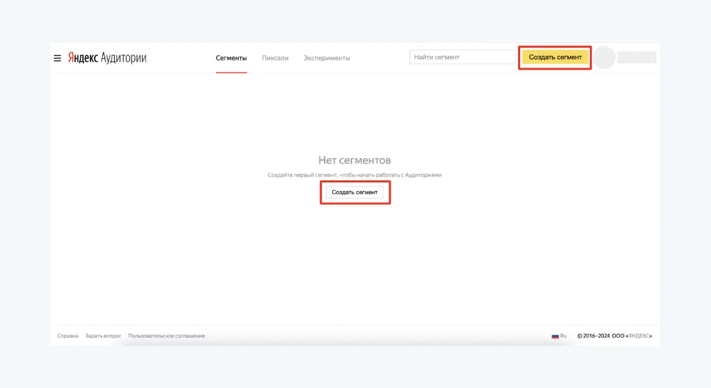Image resolution: width=711 pixels, height=388 pixels.
Task: Open the Пользовательское соглашение link
Action: (x=166, y=336)
